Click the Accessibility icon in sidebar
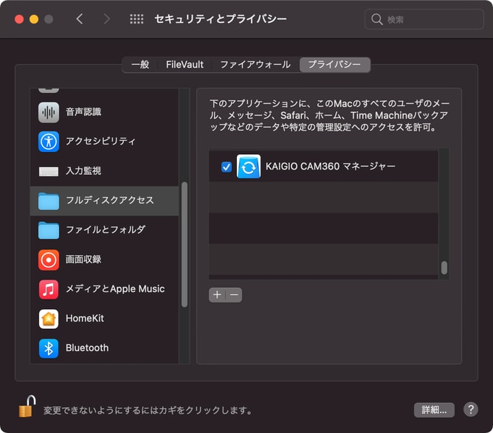The image size is (493, 433). click(x=49, y=142)
